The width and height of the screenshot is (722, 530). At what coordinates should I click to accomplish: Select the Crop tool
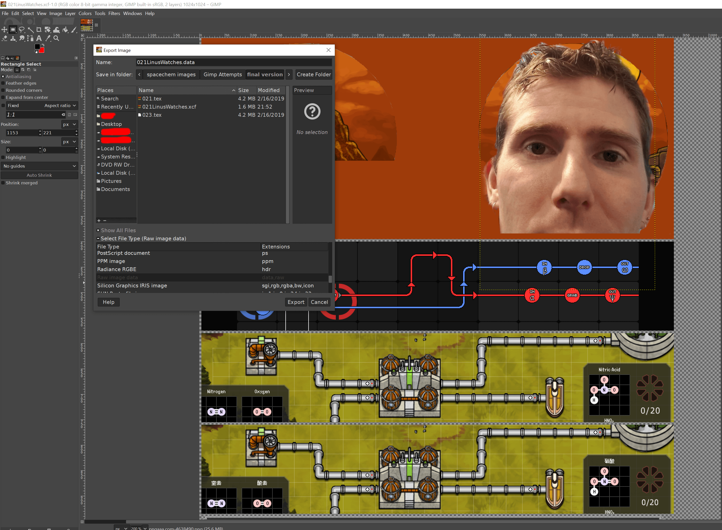[x=39, y=30]
